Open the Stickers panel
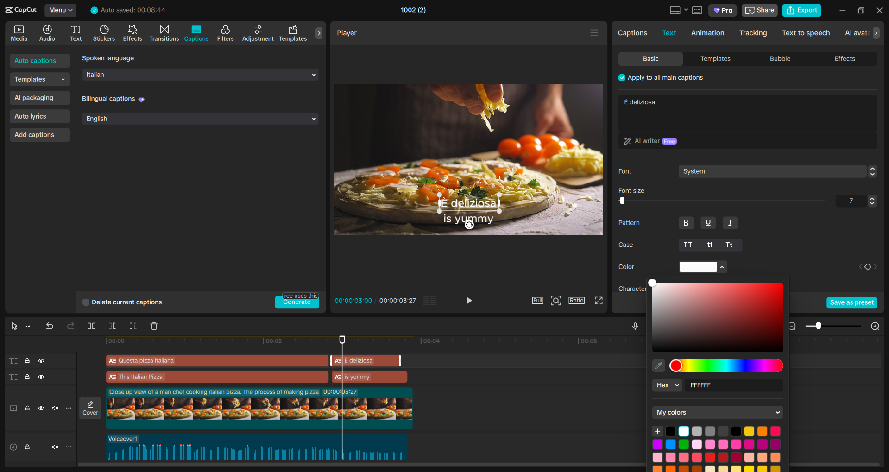 (104, 32)
